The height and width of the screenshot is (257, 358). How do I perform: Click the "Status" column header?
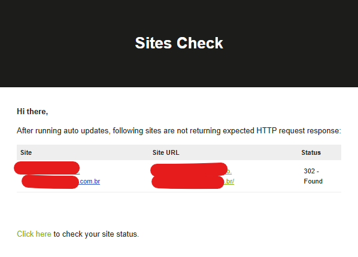311,152
